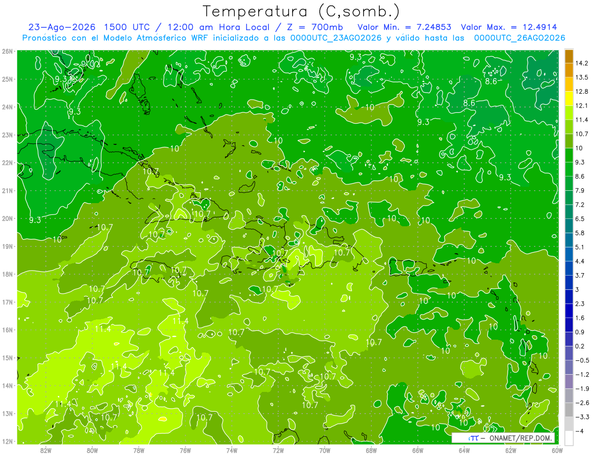
Task: Click the teal colorbar segment between 5.8 and 6.5
Action: coord(569,226)
